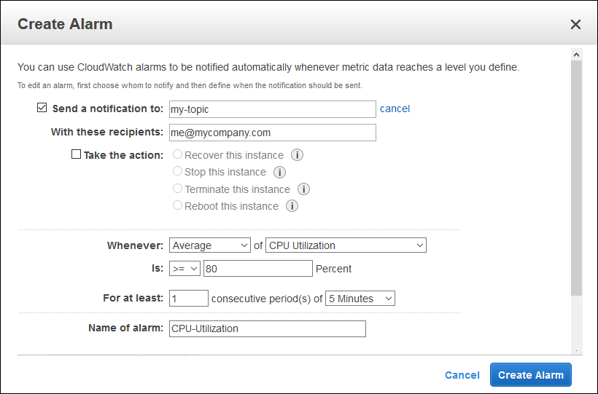
Task: Expand the CPU Utilization metric dropdown
Action: click(346, 245)
